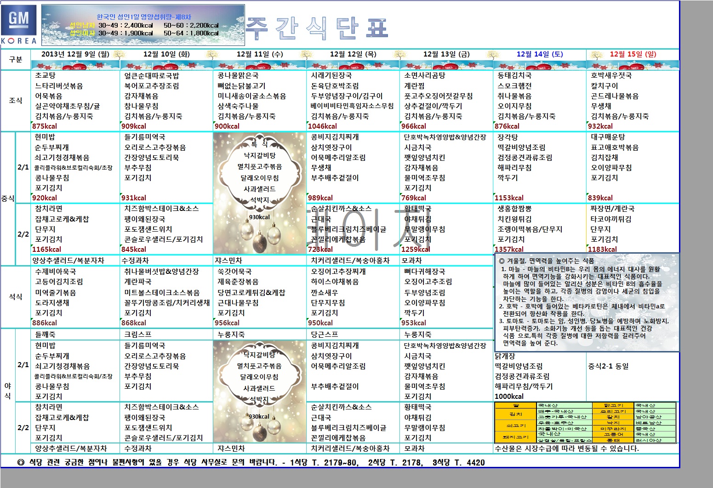Select the '생홍합짬뽕' cell
The width and height of the screenshot is (713, 488).
click(x=514, y=209)
